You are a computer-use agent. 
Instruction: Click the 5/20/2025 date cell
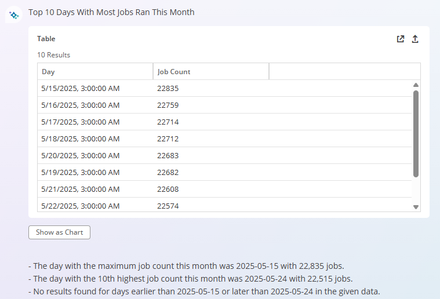click(x=96, y=156)
